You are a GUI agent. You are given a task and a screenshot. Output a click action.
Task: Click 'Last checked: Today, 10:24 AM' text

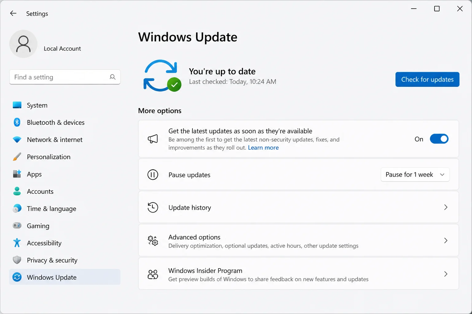point(233,82)
